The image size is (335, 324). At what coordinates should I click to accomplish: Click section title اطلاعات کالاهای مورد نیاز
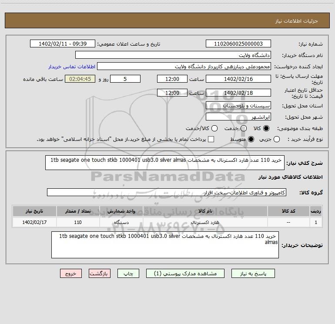(291, 177)
